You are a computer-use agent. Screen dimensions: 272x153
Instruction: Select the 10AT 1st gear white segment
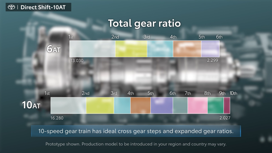[x=68, y=105]
